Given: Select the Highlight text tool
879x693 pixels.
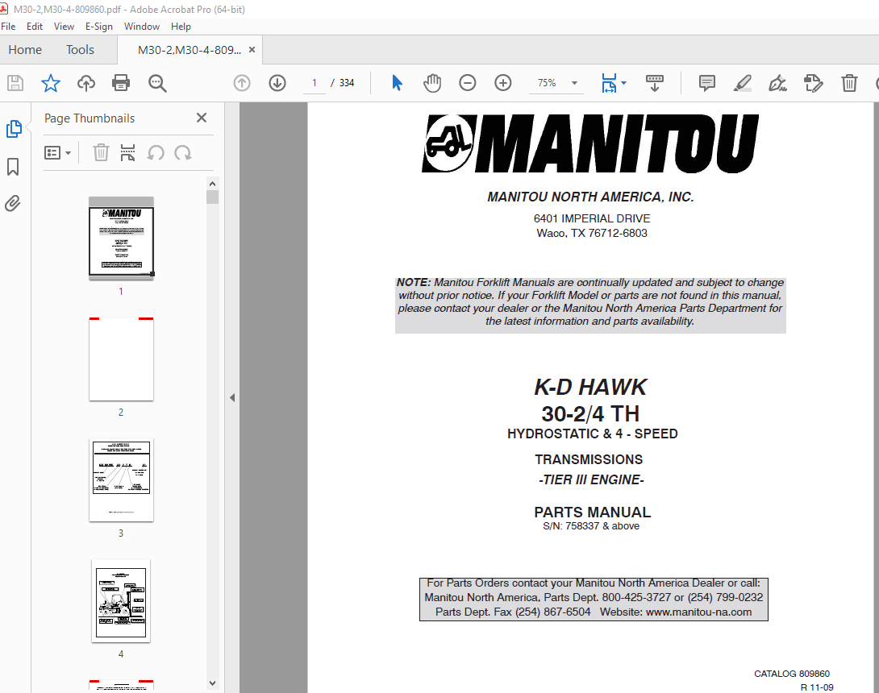Looking at the screenshot, I should (x=742, y=84).
